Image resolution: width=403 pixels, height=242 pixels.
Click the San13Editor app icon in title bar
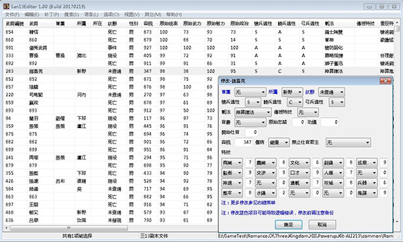[x=6, y=6]
